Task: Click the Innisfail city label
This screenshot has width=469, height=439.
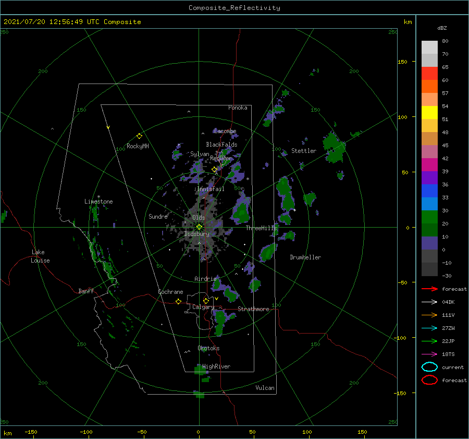Action: (211, 189)
